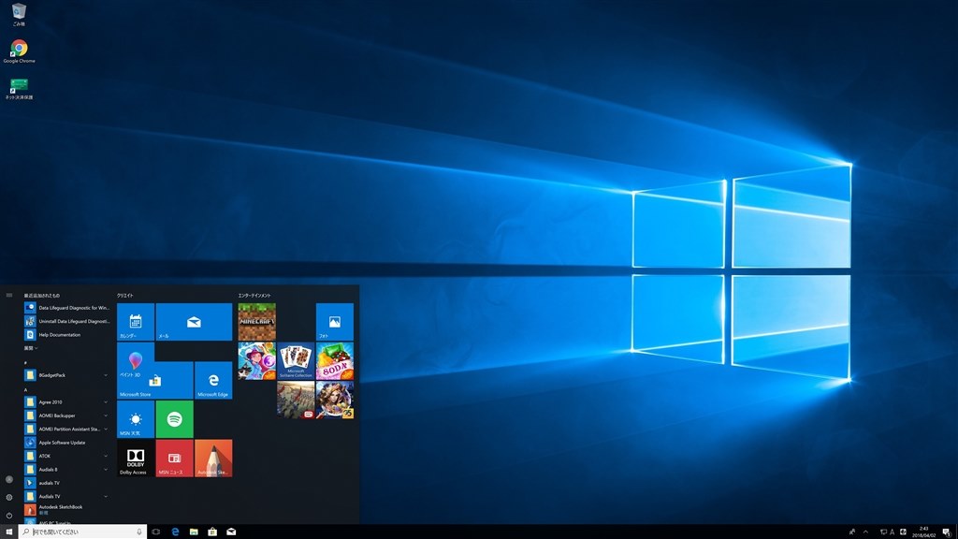
Task: Click the network icon in the system tray
Action: [x=883, y=532]
